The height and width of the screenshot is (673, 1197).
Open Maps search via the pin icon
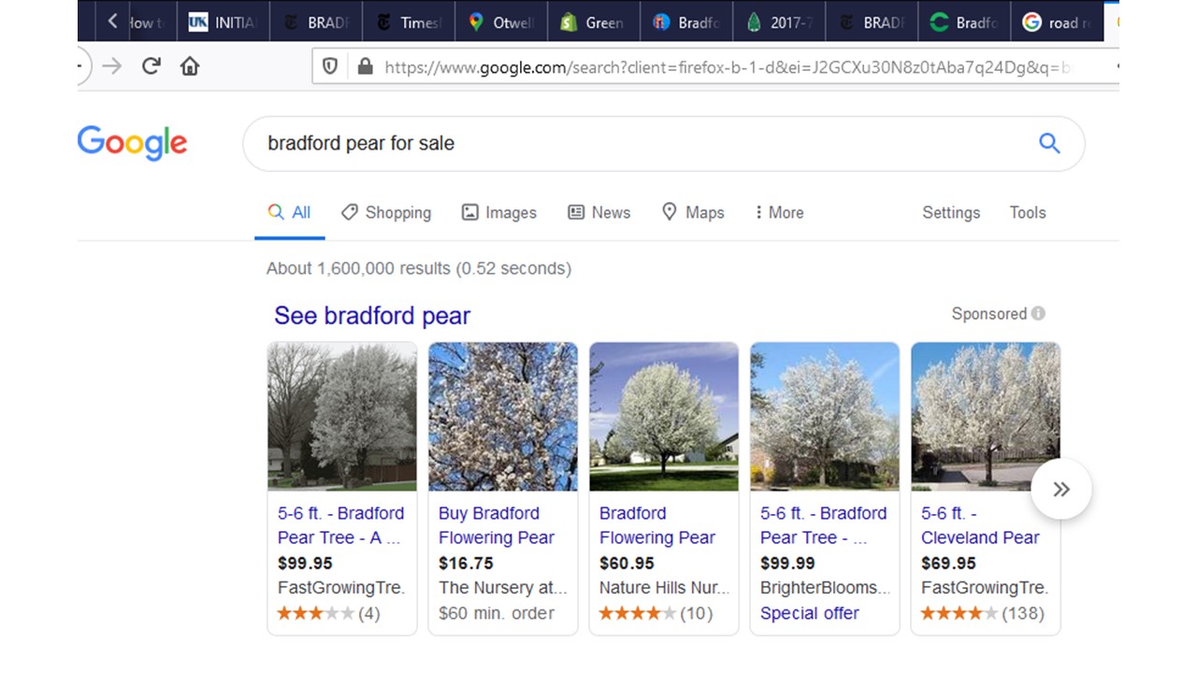point(669,212)
